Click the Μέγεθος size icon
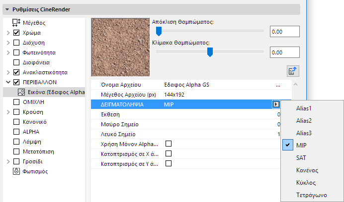This screenshot has height=202, width=344. (16, 23)
